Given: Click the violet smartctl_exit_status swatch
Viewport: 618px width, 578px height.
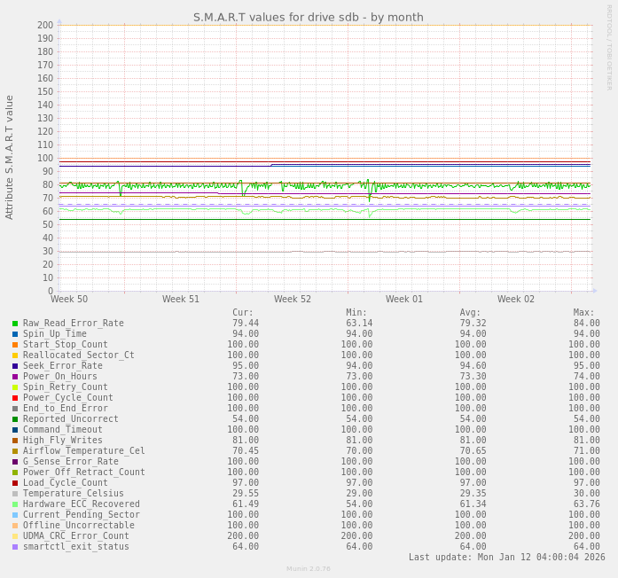Looking at the screenshot, I should (15, 547).
